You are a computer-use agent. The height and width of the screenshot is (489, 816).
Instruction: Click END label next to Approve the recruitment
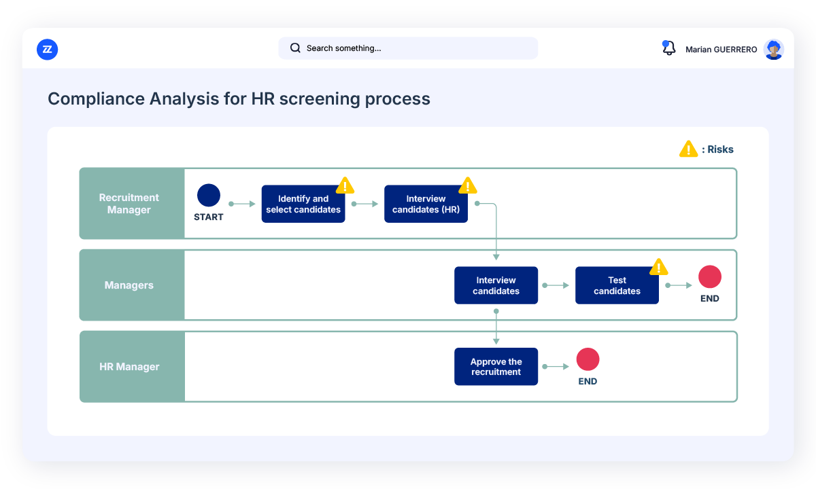(x=588, y=382)
